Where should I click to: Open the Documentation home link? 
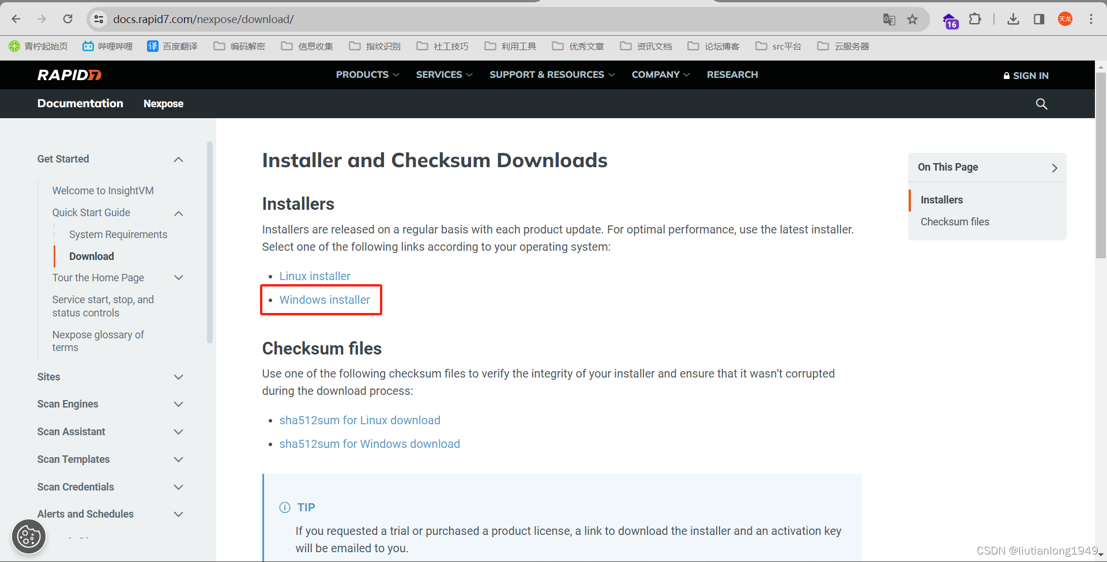pyautogui.click(x=80, y=103)
